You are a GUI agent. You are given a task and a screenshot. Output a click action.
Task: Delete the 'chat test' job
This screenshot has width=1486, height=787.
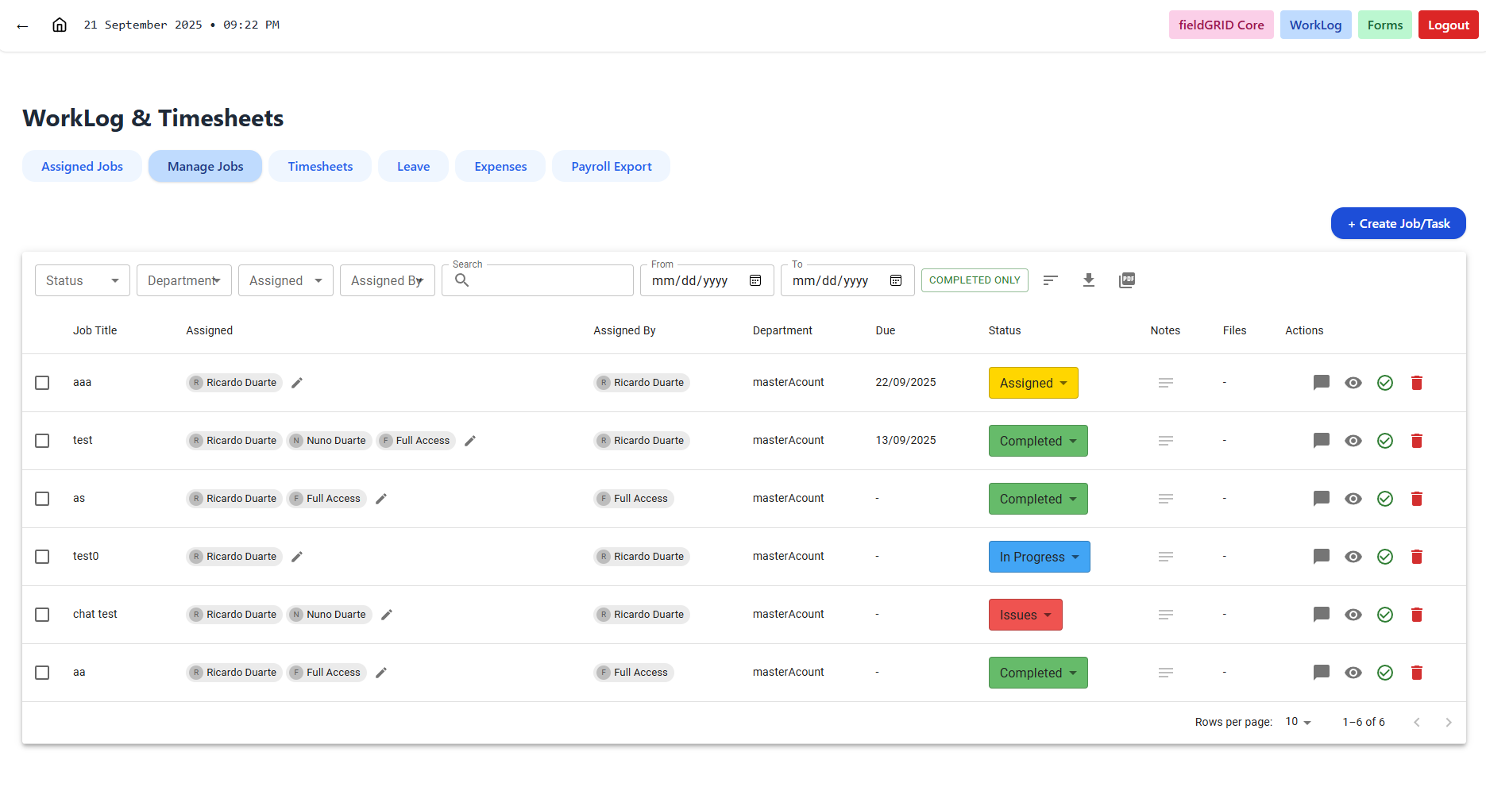1417,614
